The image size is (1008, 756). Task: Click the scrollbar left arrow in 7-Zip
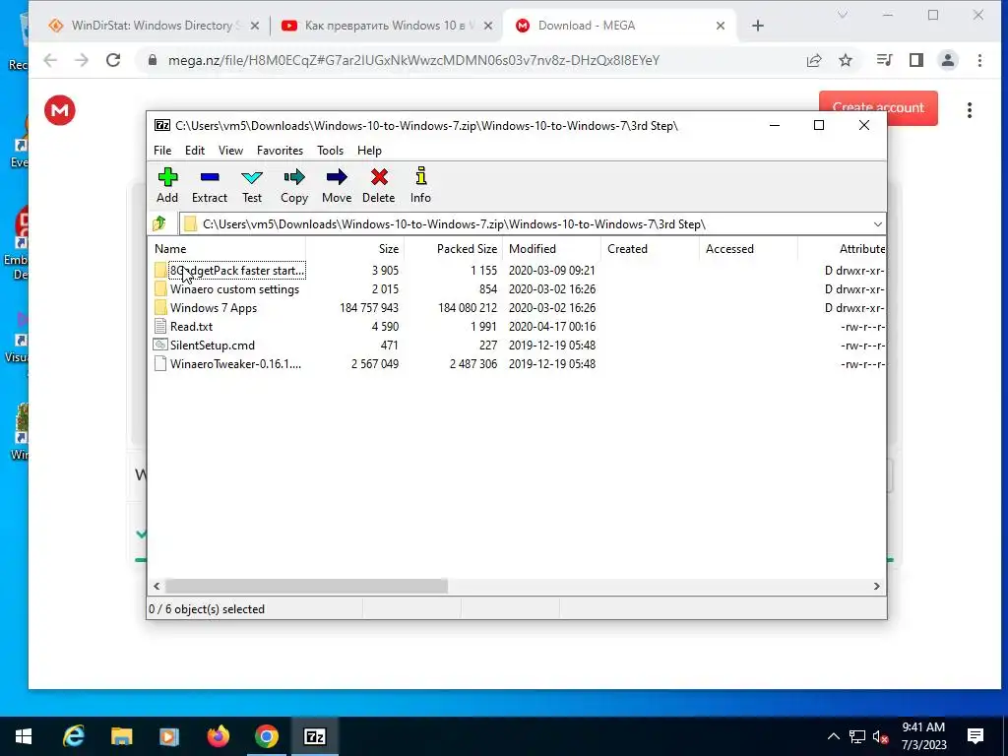157,587
